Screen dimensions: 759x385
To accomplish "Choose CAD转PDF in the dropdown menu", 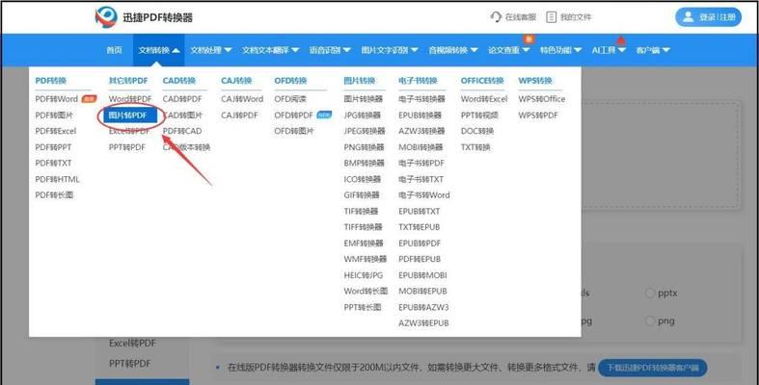I will coord(182,99).
